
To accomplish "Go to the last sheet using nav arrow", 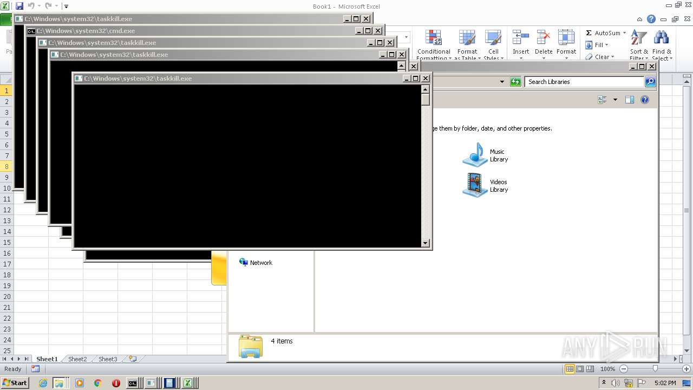I will [26, 359].
